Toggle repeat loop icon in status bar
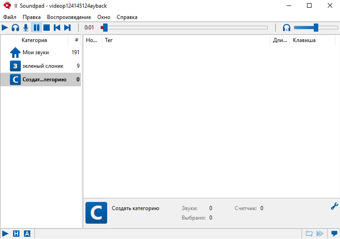Image resolution: width=340 pixels, height=239 pixels. [x=309, y=234]
